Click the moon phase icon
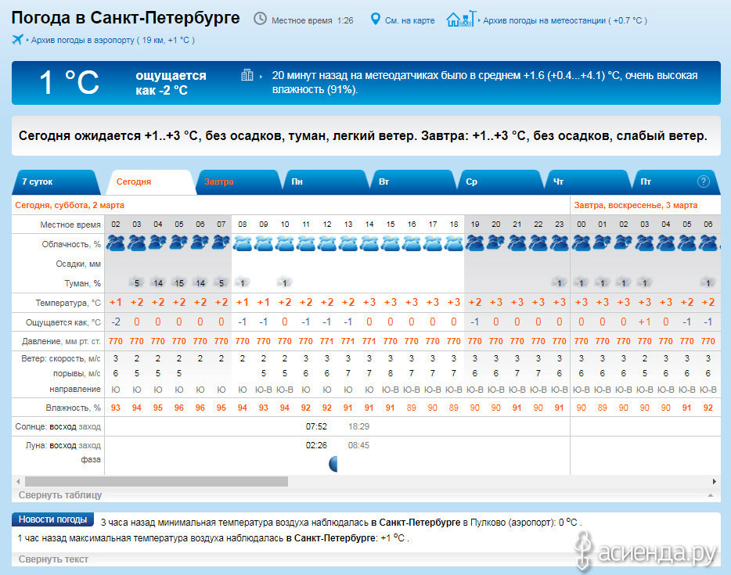 (x=333, y=464)
